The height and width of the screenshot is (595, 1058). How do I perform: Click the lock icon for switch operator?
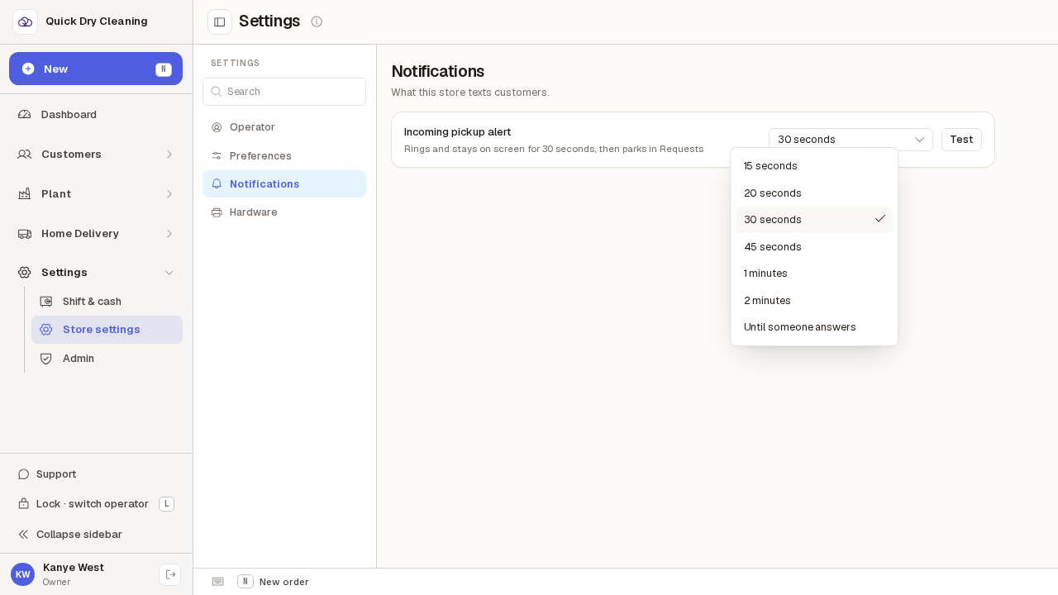tap(23, 504)
